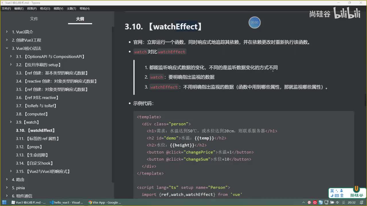Open the volume control tray icon

[x=337, y=202]
